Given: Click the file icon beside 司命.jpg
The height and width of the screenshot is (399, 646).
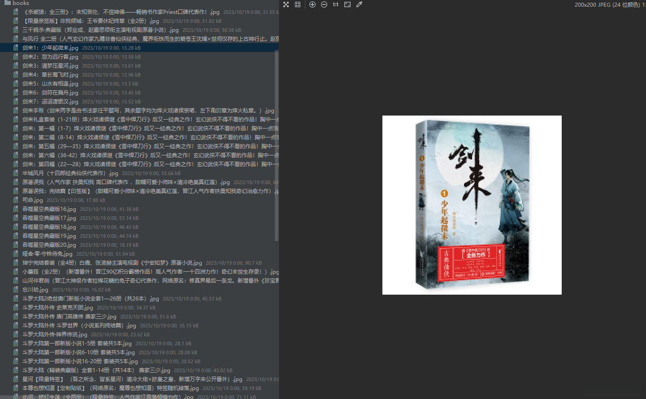Looking at the screenshot, I should click(16, 200).
